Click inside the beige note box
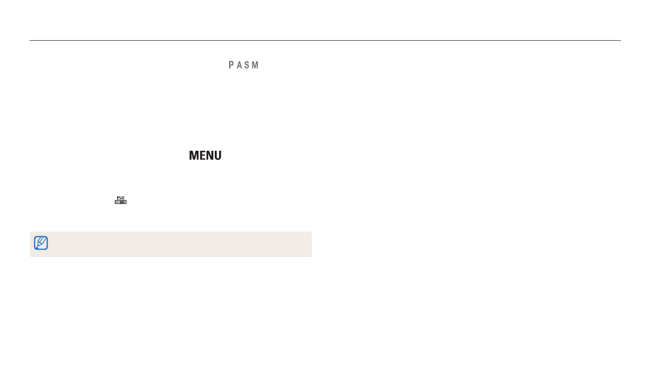The width and height of the screenshot is (651, 380). pos(177,244)
